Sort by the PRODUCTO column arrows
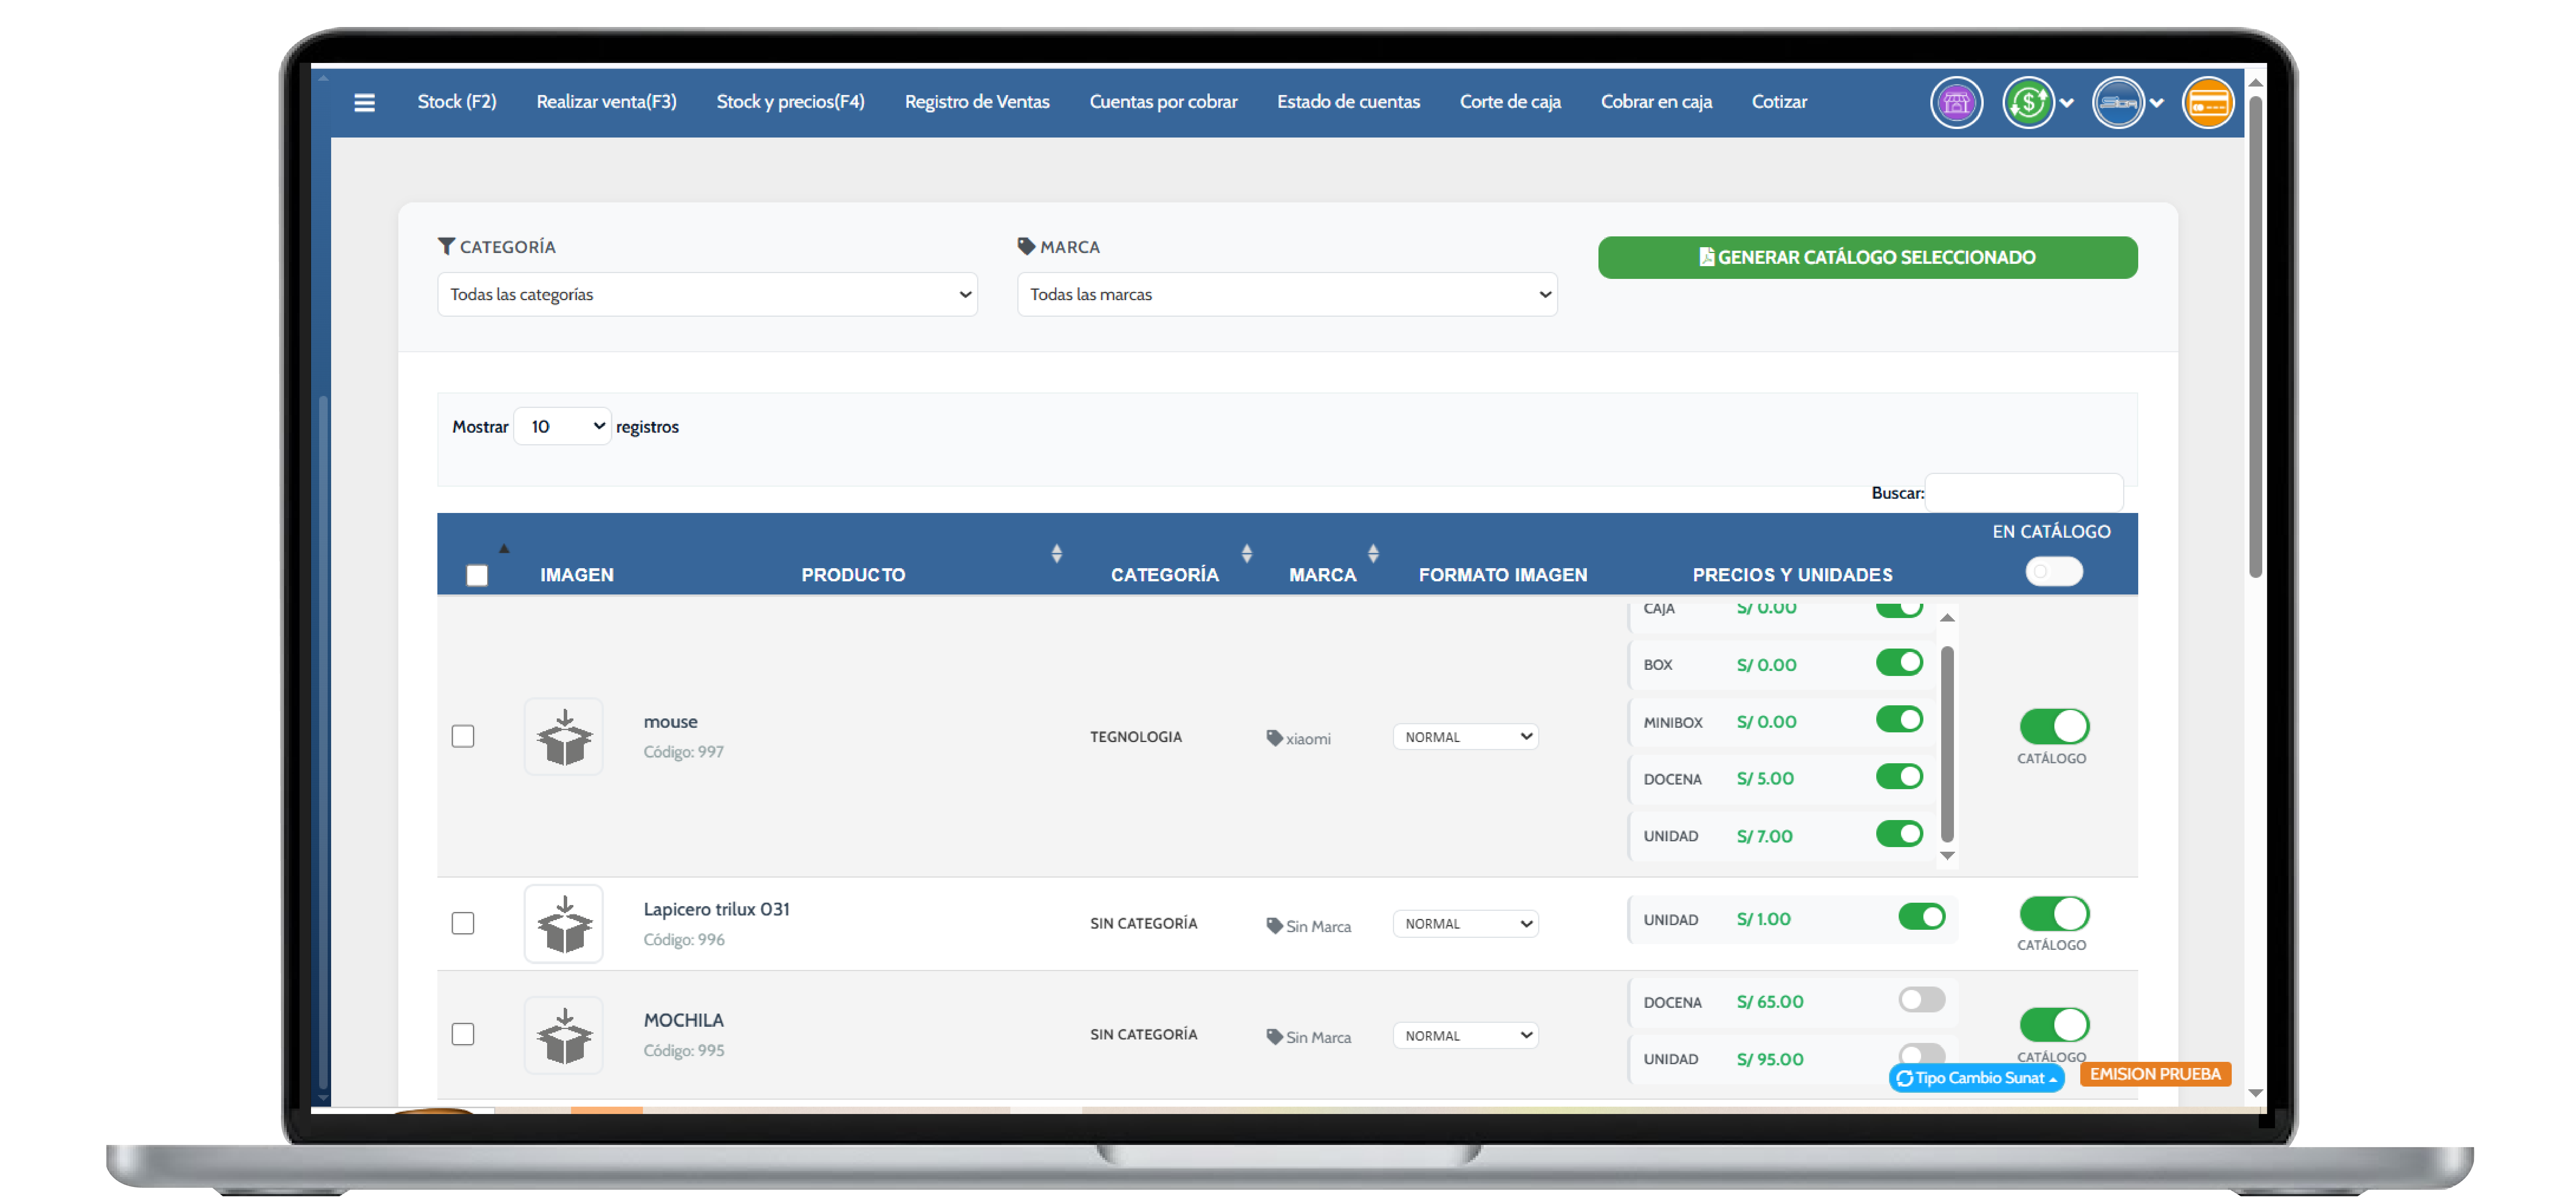Screen dimensions: 2576x1204 point(1057,554)
